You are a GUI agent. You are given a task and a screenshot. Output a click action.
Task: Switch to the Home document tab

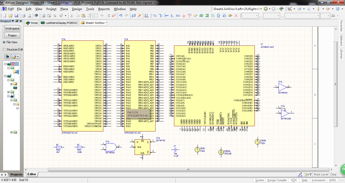[32, 23]
